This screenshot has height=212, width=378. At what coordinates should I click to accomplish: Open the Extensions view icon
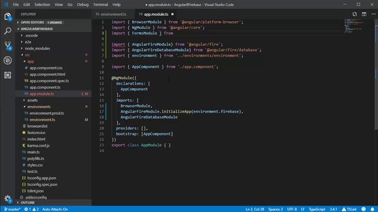click(x=8, y=75)
